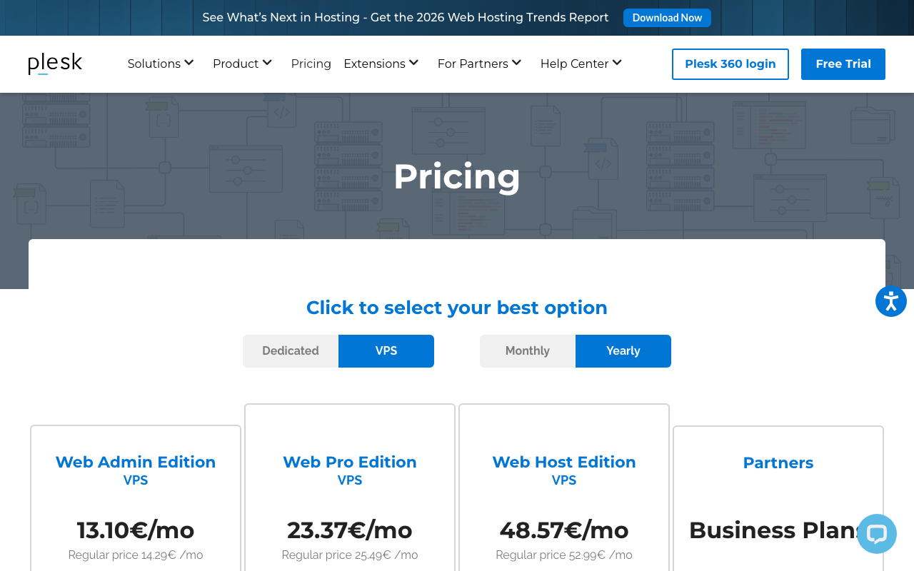The height and width of the screenshot is (571, 914).
Task: Select the Web Pro Edition plan
Action: 350,462
